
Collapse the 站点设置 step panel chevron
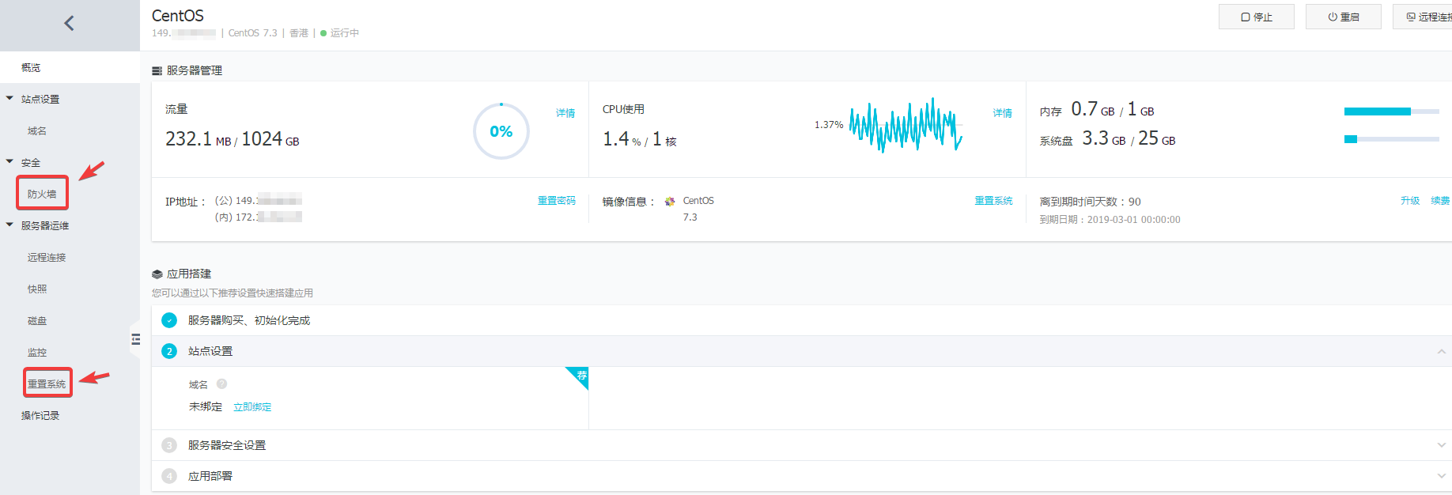point(1441,351)
